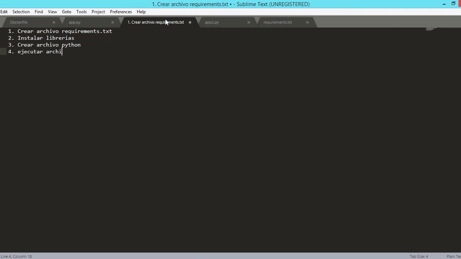Open the Selection menu
This screenshot has height=259, width=461.
(21, 12)
